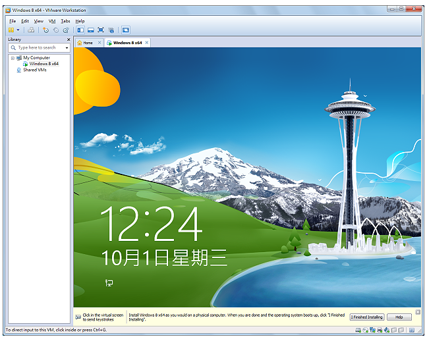Image resolution: width=427 pixels, height=339 pixels.
Task: Switch to Unity mode icon
Action: (111, 30)
